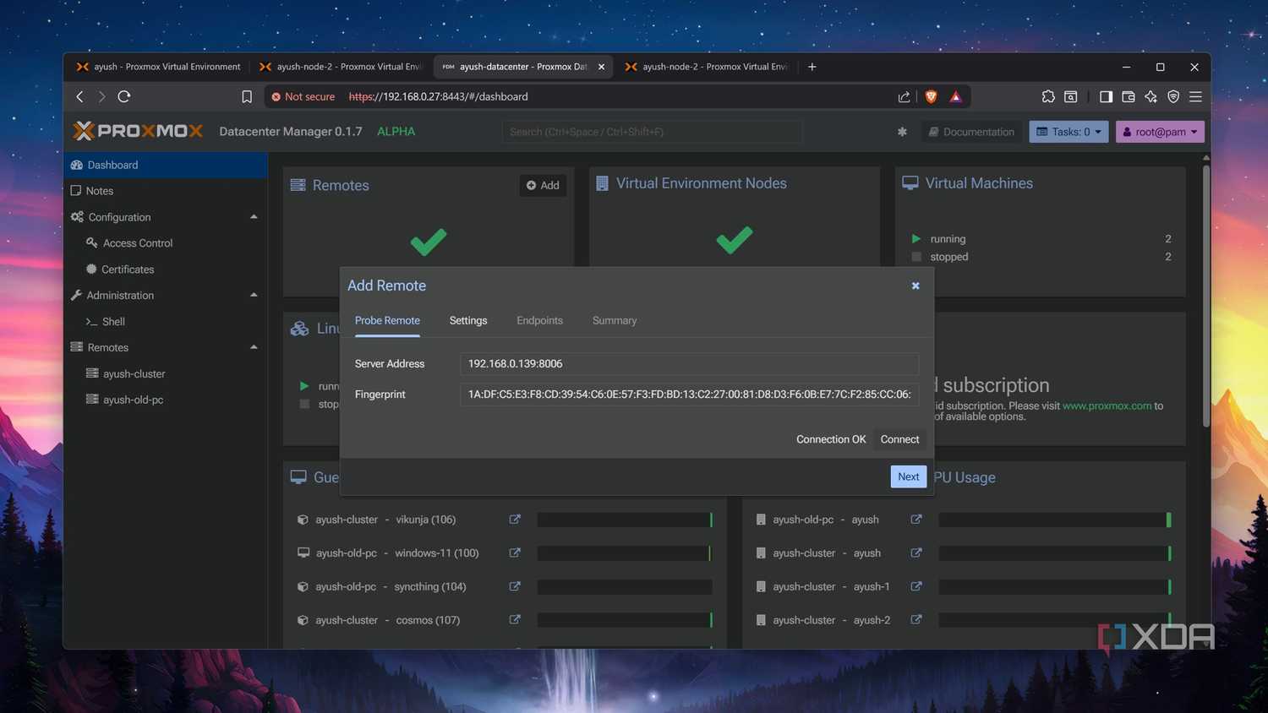
Task: Open Leo AI assistant icon
Action: coord(1150,97)
